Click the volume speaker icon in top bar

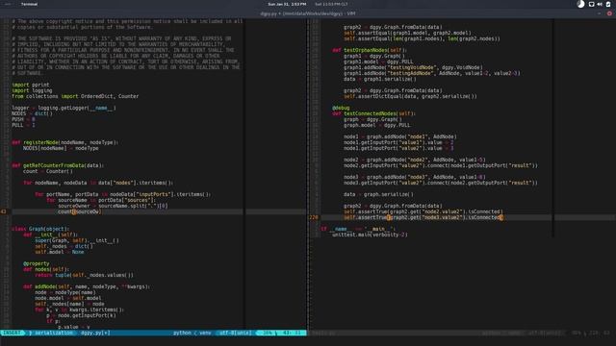[600, 4]
